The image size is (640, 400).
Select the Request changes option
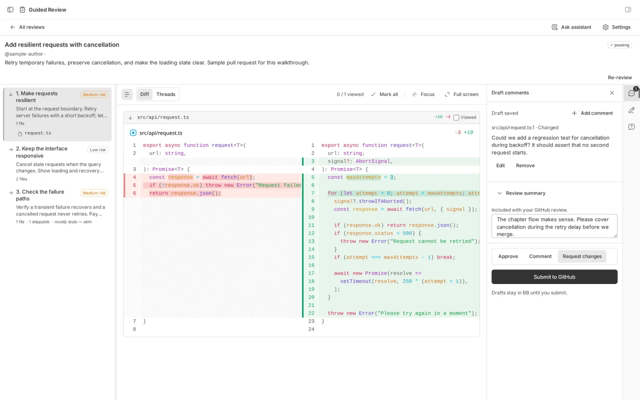click(582, 256)
